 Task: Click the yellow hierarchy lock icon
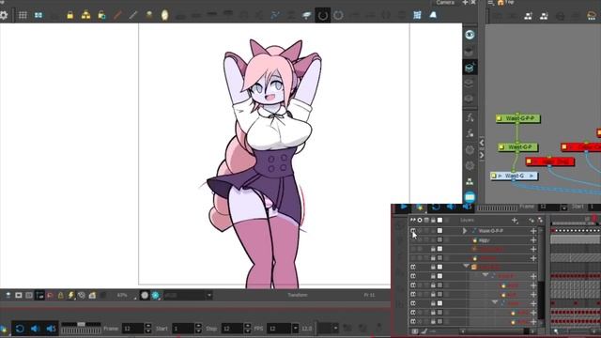[x=85, y=15]
